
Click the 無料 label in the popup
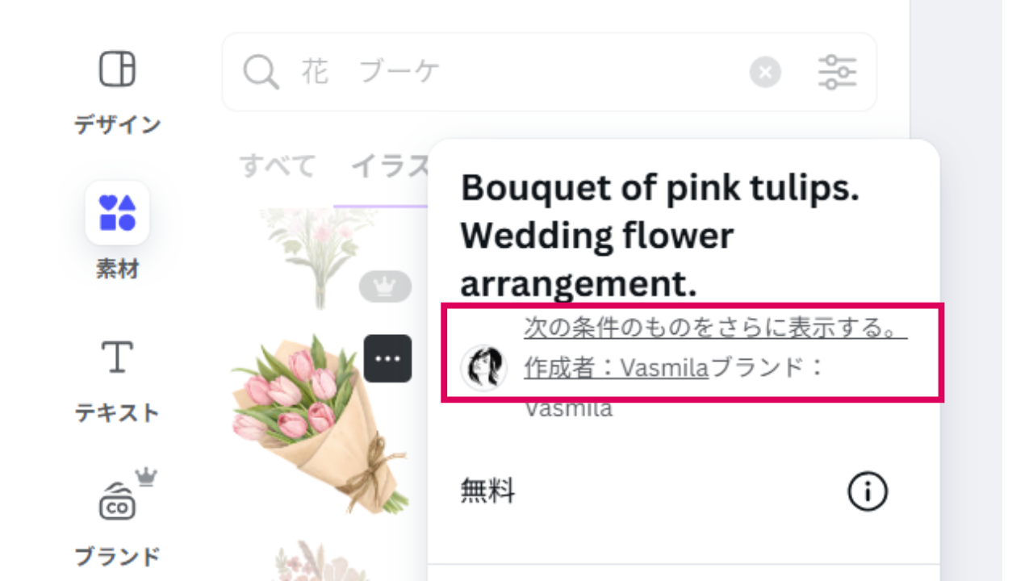487,491
